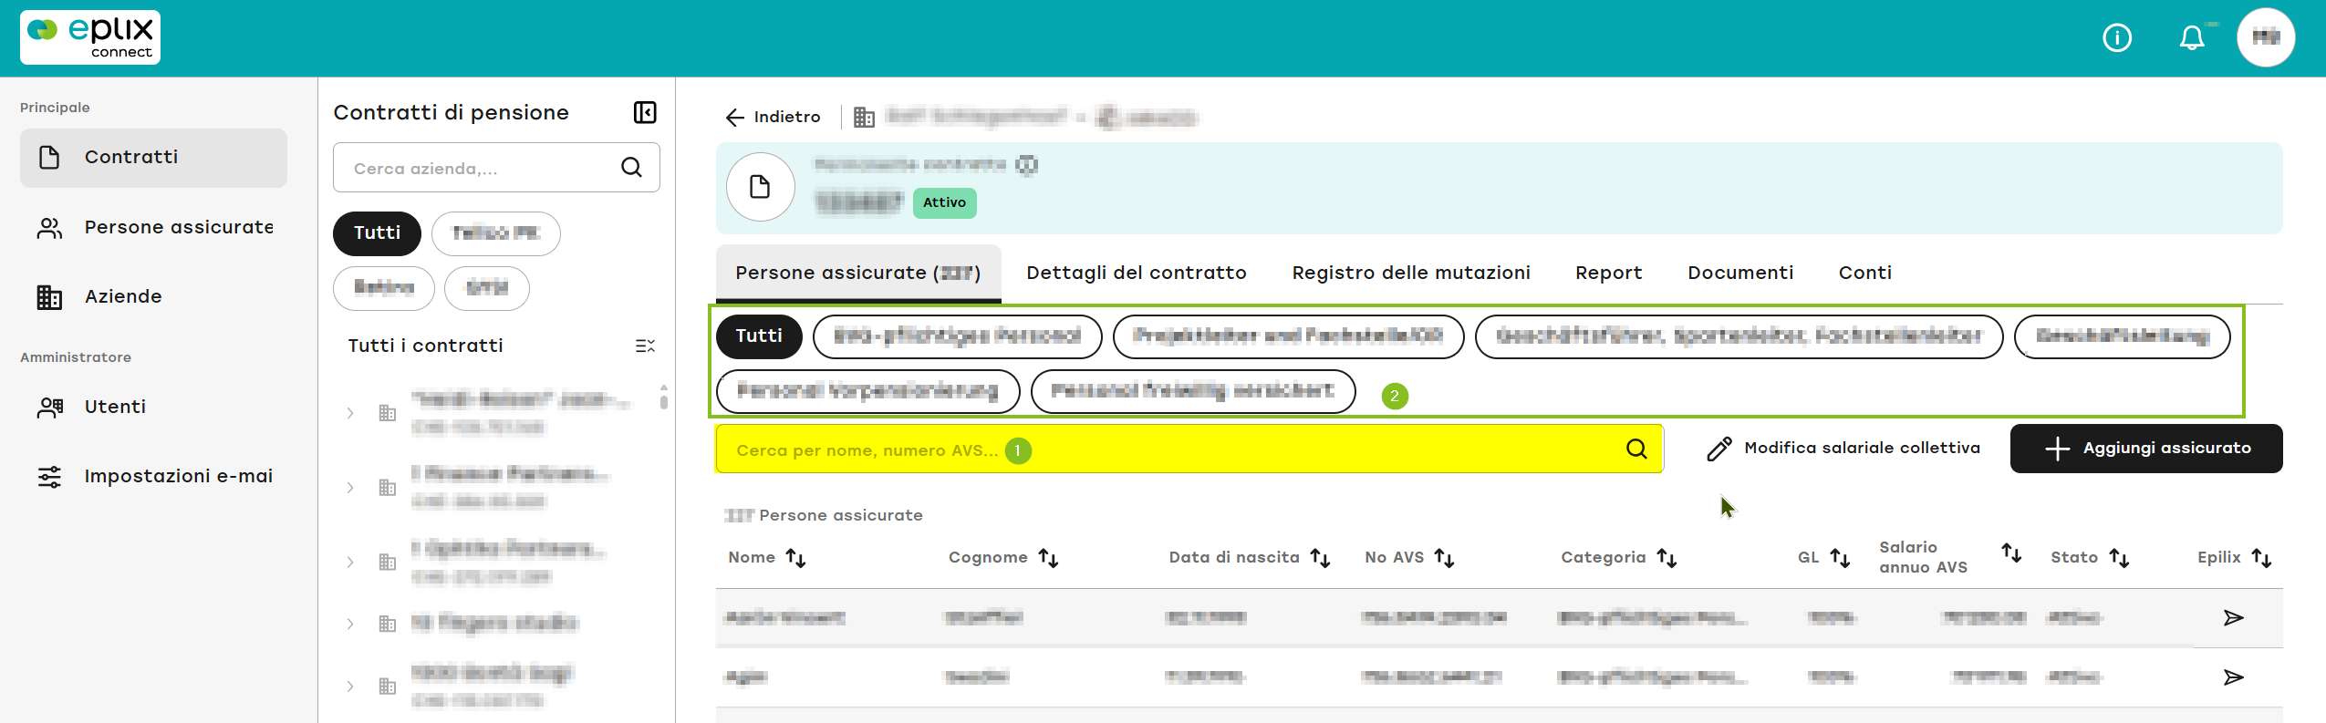Sort table by Data di nascita
The width and height of the screenshot is (2326, 723).
[x=1320, y=558]
